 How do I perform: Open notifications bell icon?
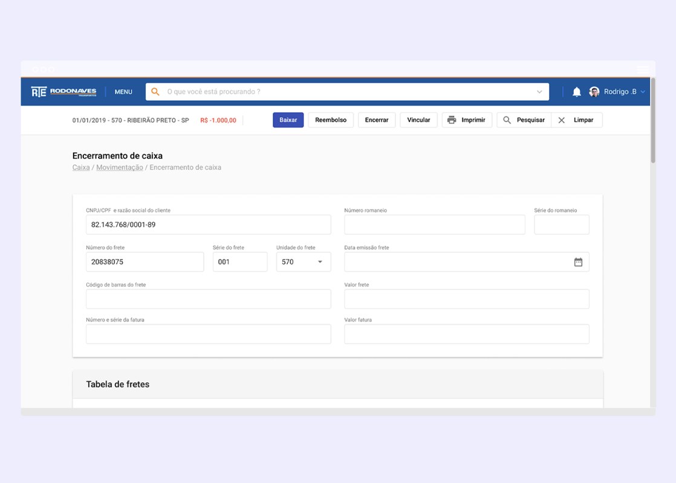(576, 92)
